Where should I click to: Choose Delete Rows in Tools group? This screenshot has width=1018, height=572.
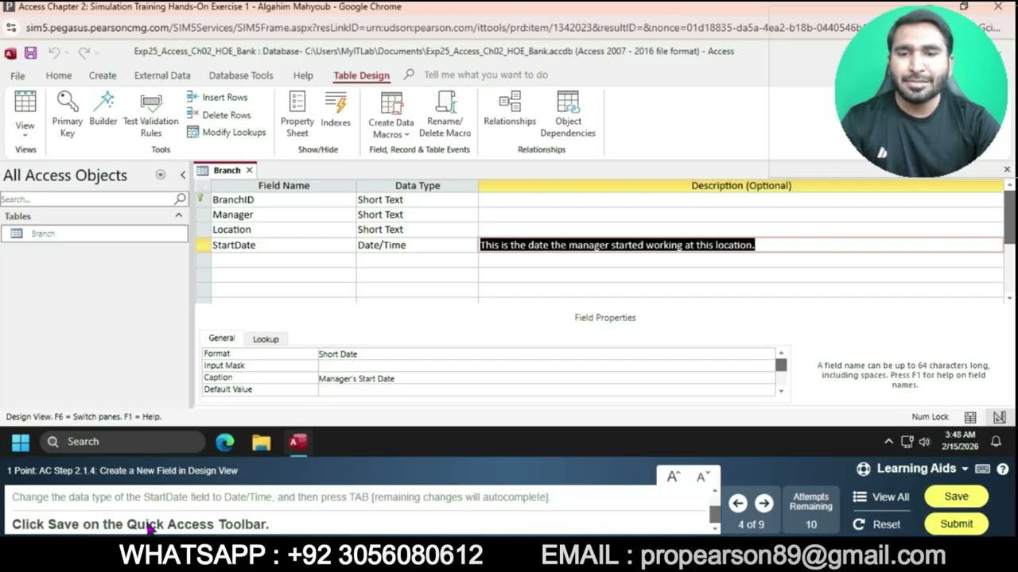[219, 114]
